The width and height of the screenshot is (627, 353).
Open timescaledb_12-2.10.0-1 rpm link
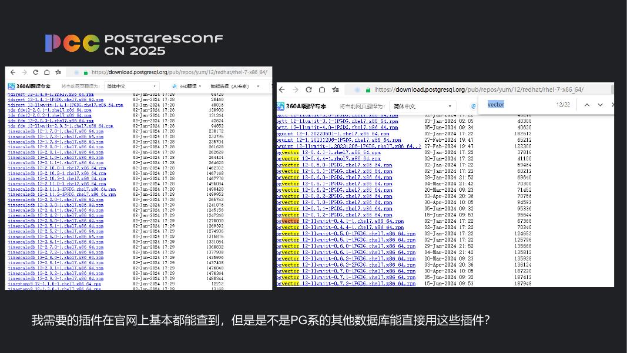click(x=57, y=168)
